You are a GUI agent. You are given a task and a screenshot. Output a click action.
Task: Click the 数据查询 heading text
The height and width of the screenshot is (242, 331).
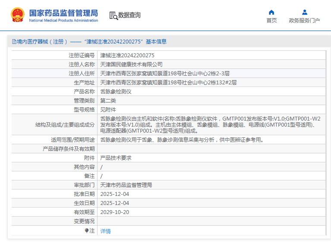[x=129, y=15]
